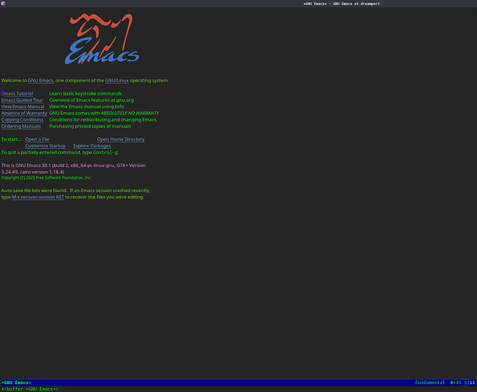
Task: Click the Emacs logo image
Action: (102, 39)
